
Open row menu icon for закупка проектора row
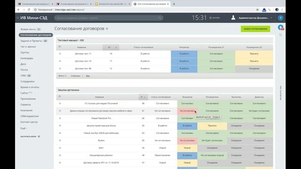[x=60, y=126]
